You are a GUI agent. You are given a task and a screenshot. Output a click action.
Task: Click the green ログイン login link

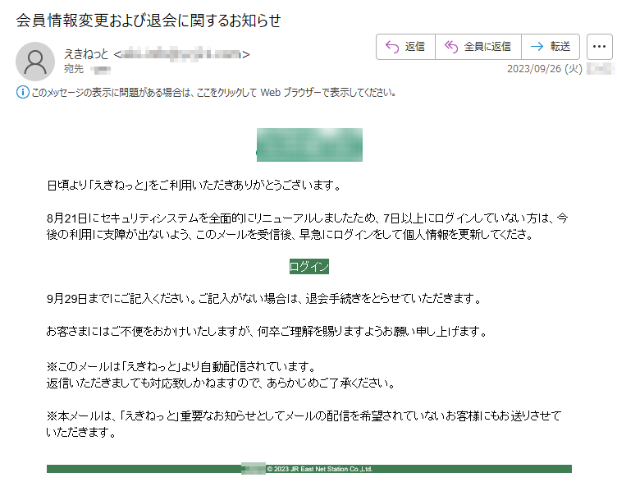(x=308, y=267)
